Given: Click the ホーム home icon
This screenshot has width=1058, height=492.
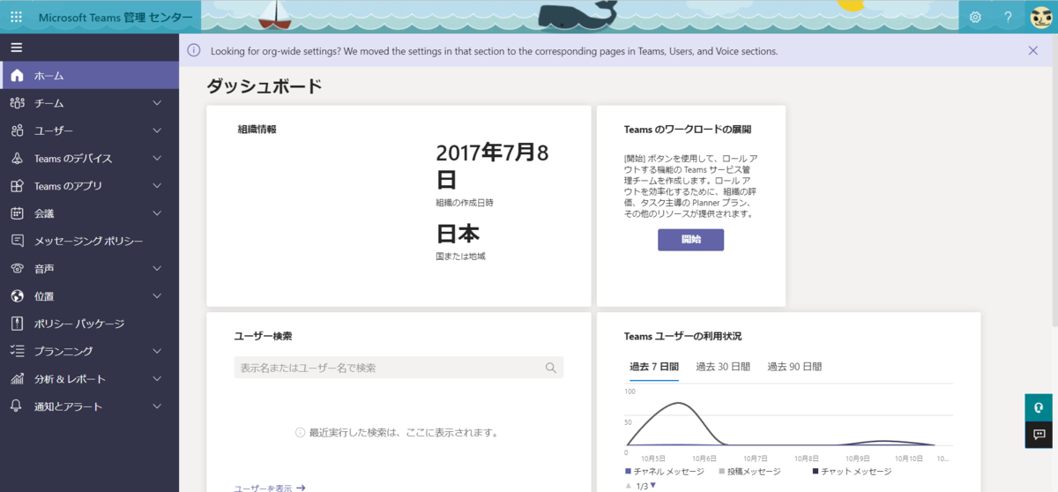Looking at the screenshot, I should click(17, 76).
